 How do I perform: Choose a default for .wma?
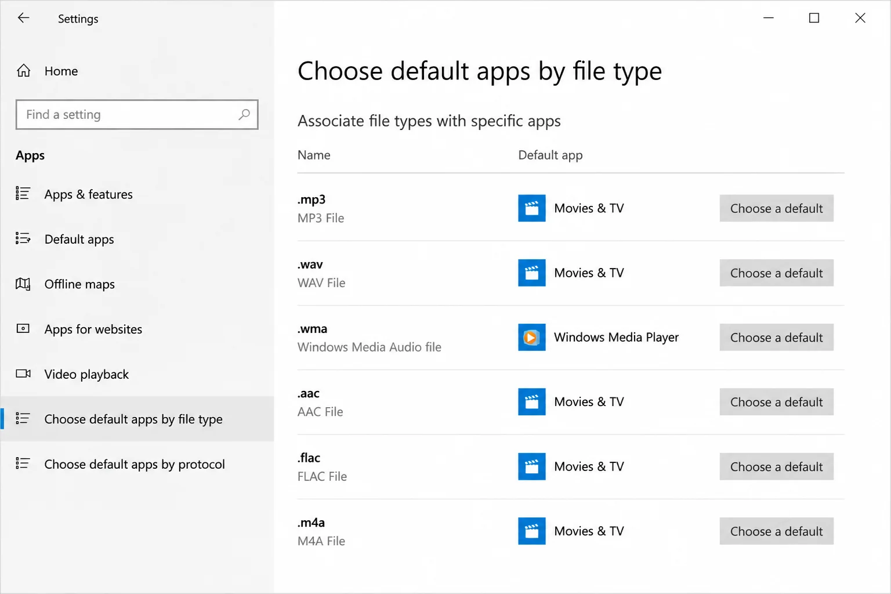[x=776, y=337]
